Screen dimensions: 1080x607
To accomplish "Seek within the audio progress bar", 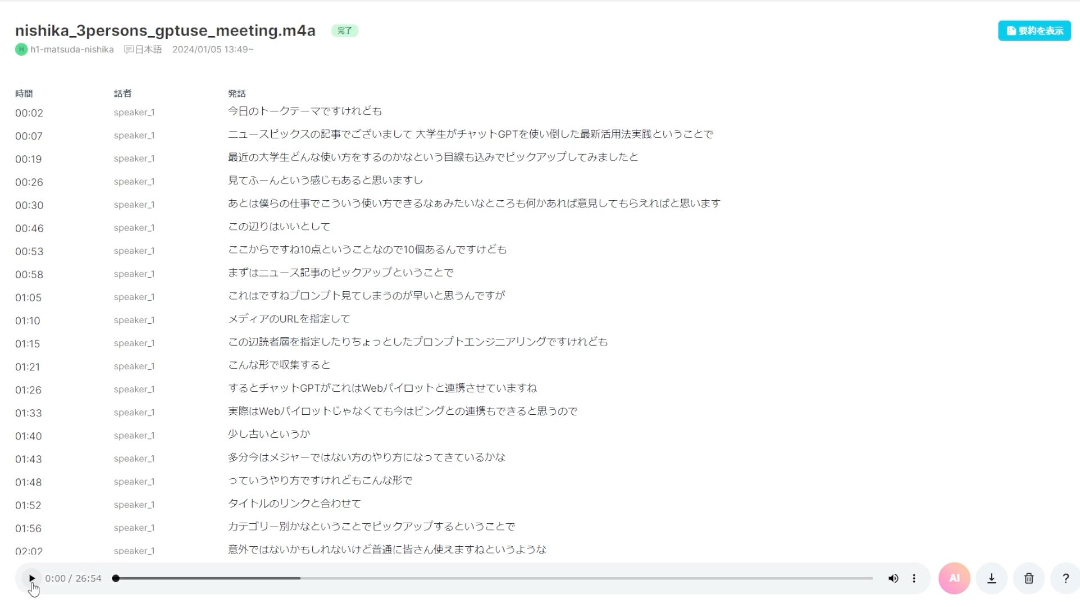I will coord(493,578).
